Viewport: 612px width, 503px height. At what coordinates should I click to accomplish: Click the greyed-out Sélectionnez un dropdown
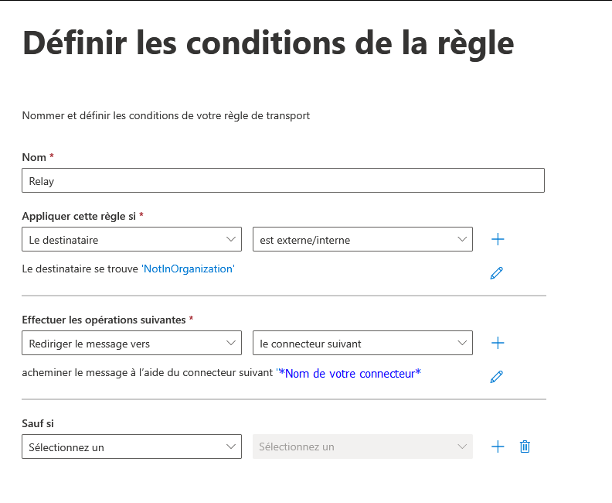(362, 447)
